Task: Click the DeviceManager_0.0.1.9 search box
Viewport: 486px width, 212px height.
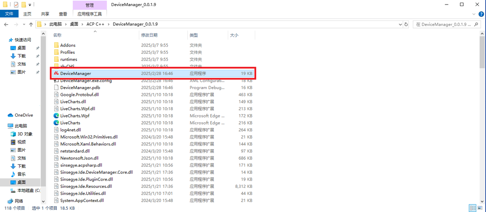Action: coord(447,24)
